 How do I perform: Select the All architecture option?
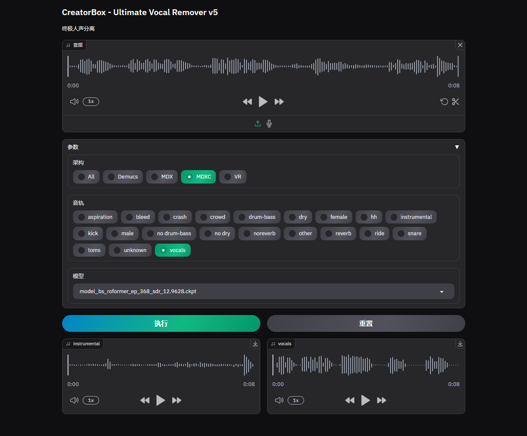pos(86,177)
